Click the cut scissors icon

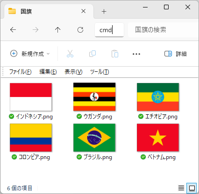(x=70, y=54)
